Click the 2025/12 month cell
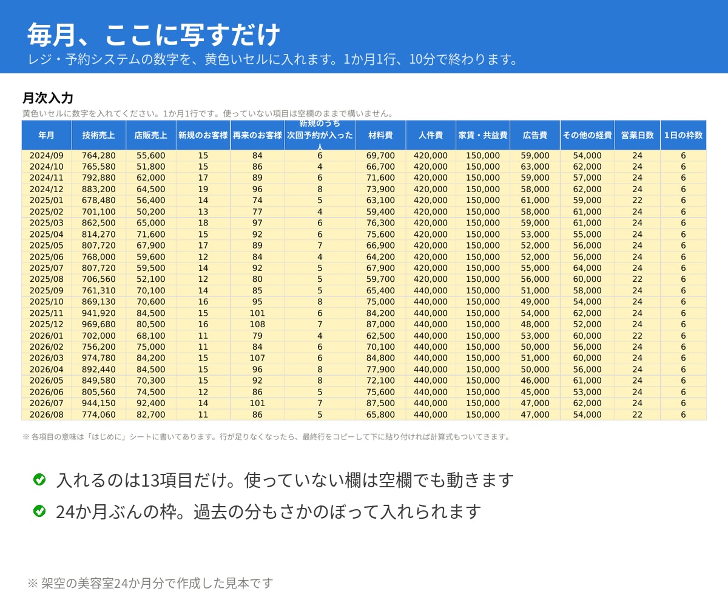The width and height of the screenshot is (728, 600). coord(47,324)
